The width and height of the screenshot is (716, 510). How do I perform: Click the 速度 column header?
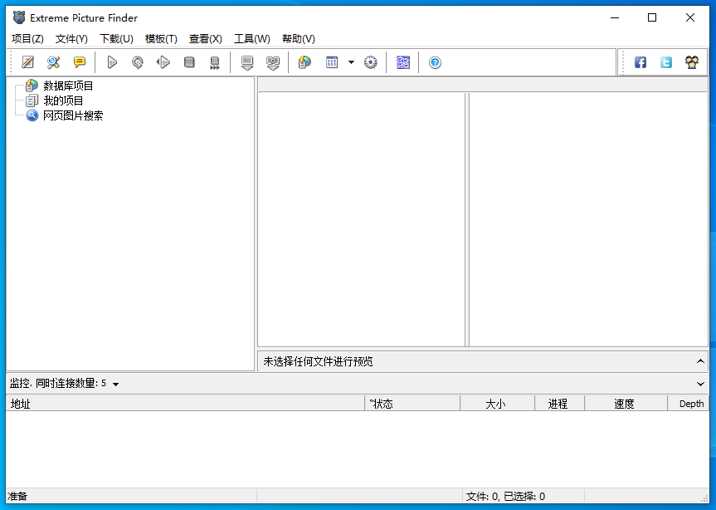coord(624,404)
